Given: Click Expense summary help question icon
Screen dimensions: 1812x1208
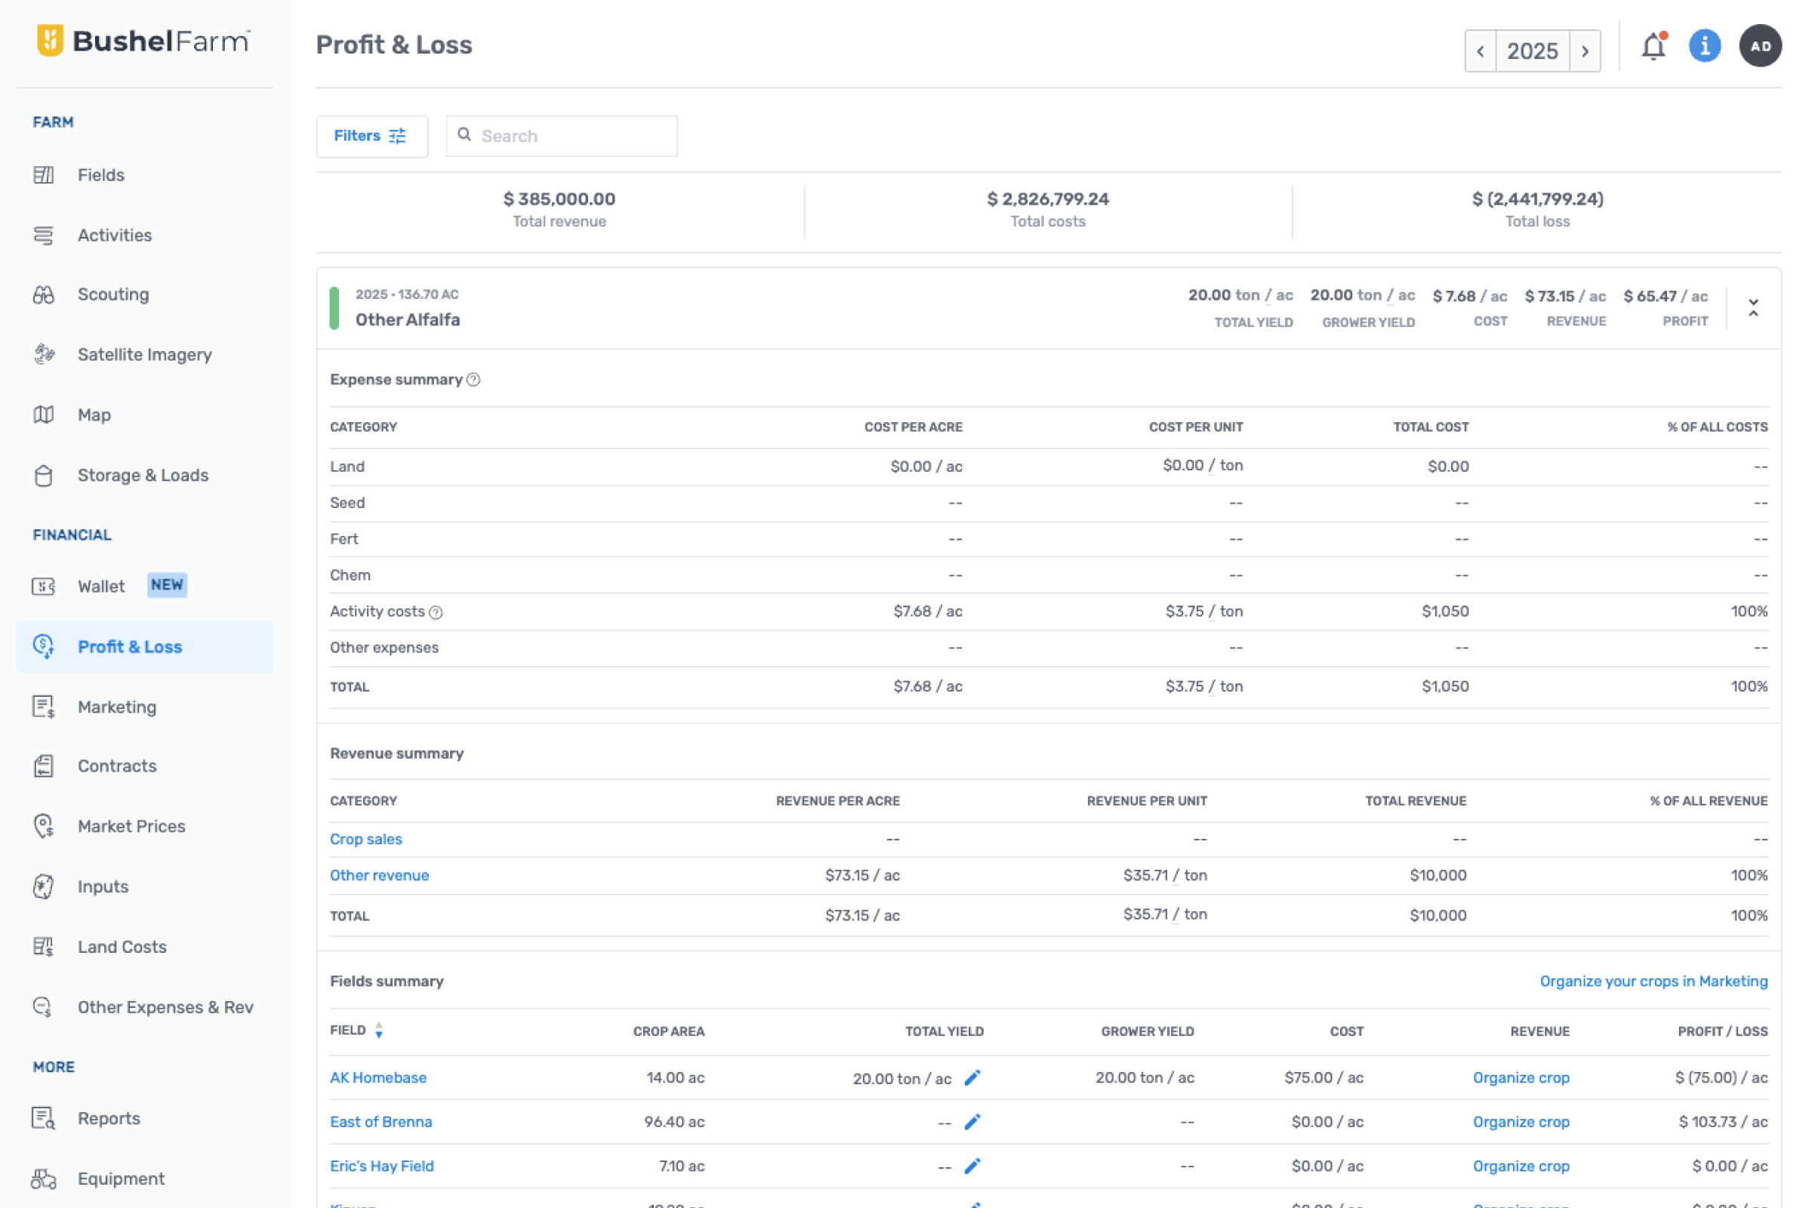Looking at the screenshot, I should pos(474,380).
